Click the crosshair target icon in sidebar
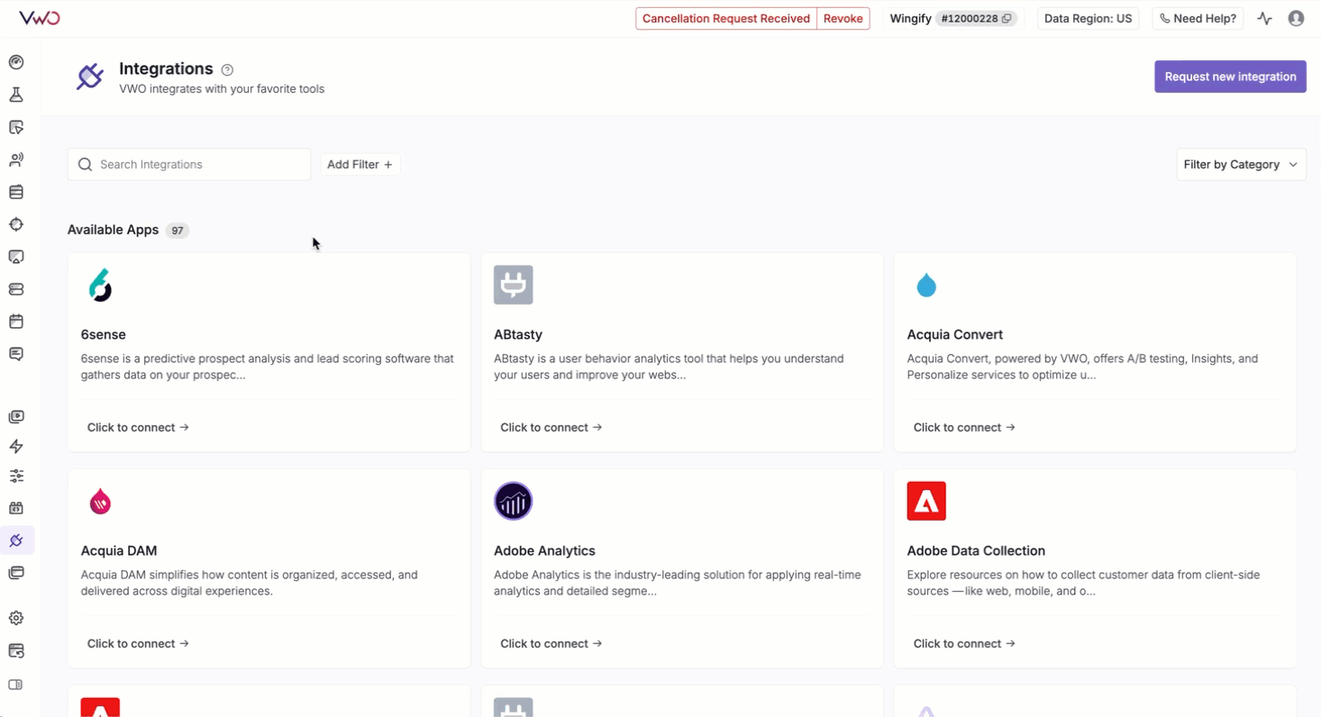The height and width of the screenshot is (717, 1321). [x=16, y=224]
